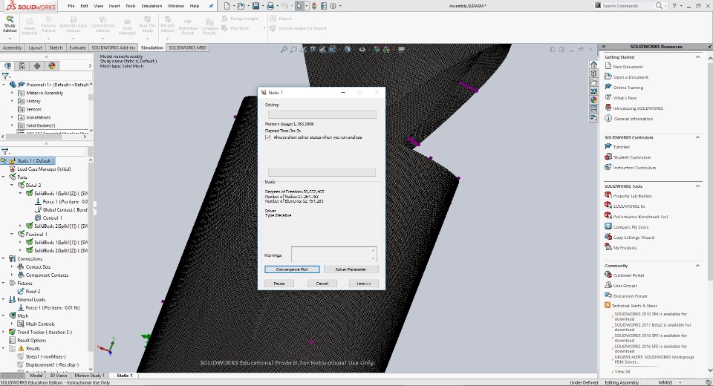The image size is (713, 386).
Task: Open the Insert menu
Action: 114,6
